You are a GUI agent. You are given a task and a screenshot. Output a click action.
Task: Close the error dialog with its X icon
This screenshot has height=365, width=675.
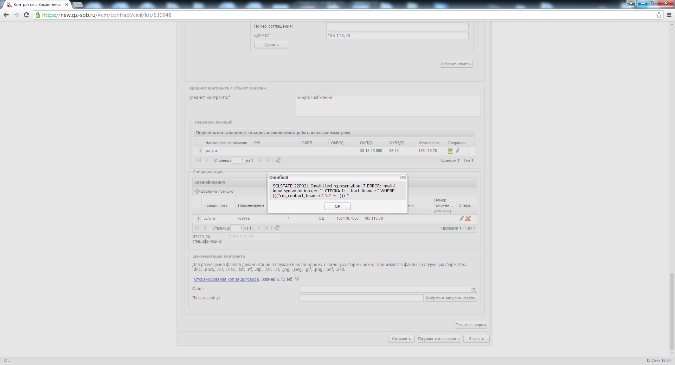tap(403, 178)
